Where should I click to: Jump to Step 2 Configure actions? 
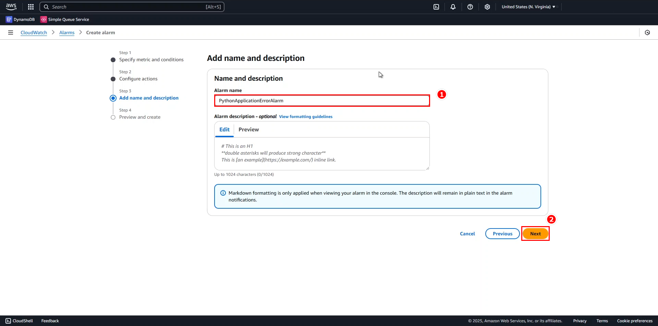pyautogui.click(x=138, y=79)
